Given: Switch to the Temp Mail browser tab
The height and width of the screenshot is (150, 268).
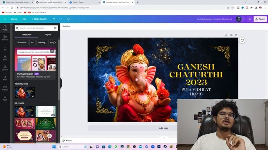Looking at the screenshot, I should point(17,2).
